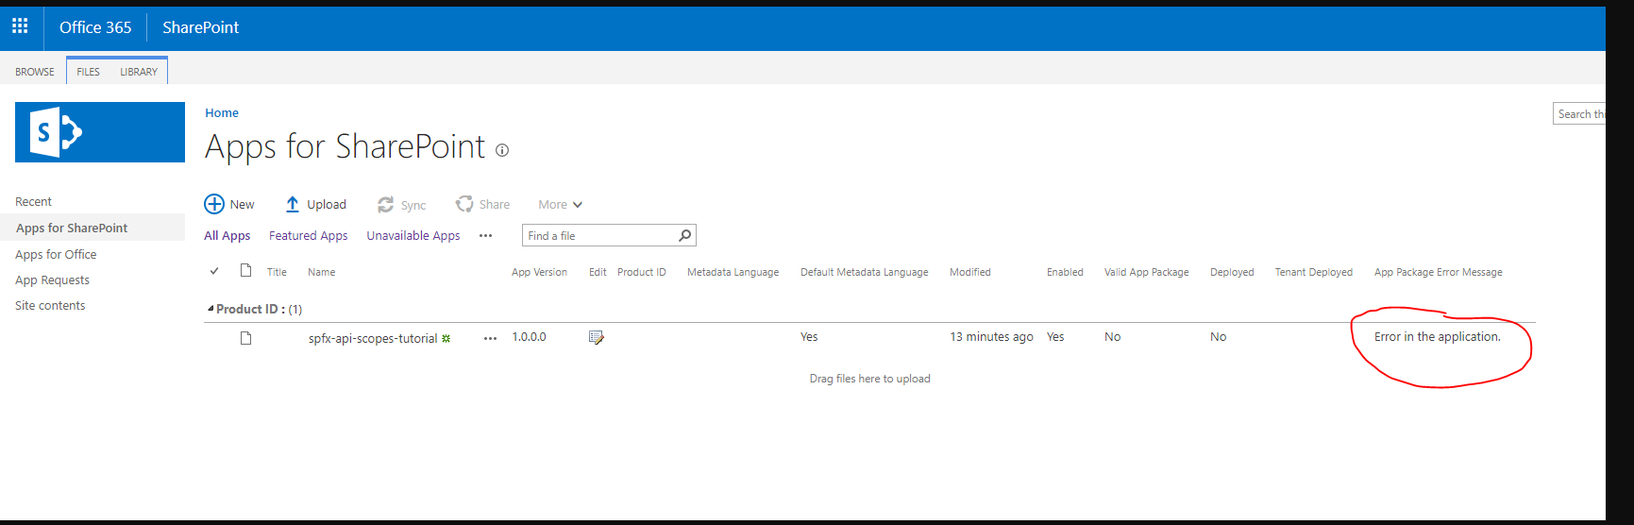1634x525 pixels.
Task: Click the '13 minutes ago' modified cell
Action: 991,337
